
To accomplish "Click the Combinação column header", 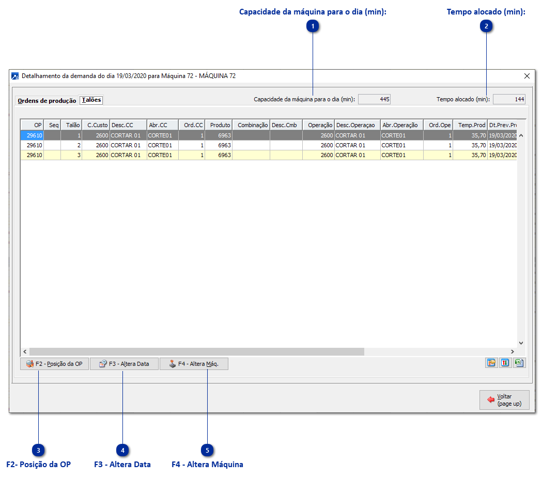I will coord(251,125).
